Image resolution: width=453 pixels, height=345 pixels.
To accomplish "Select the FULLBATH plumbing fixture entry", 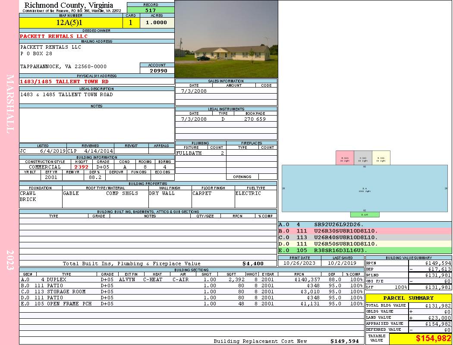I will coord(189,153).
